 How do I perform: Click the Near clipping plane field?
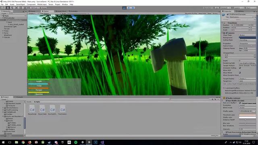(x=250, y=48)
